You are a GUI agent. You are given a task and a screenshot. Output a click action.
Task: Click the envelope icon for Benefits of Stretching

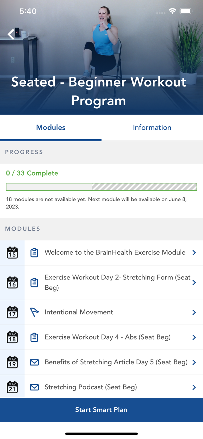(34, 362)
